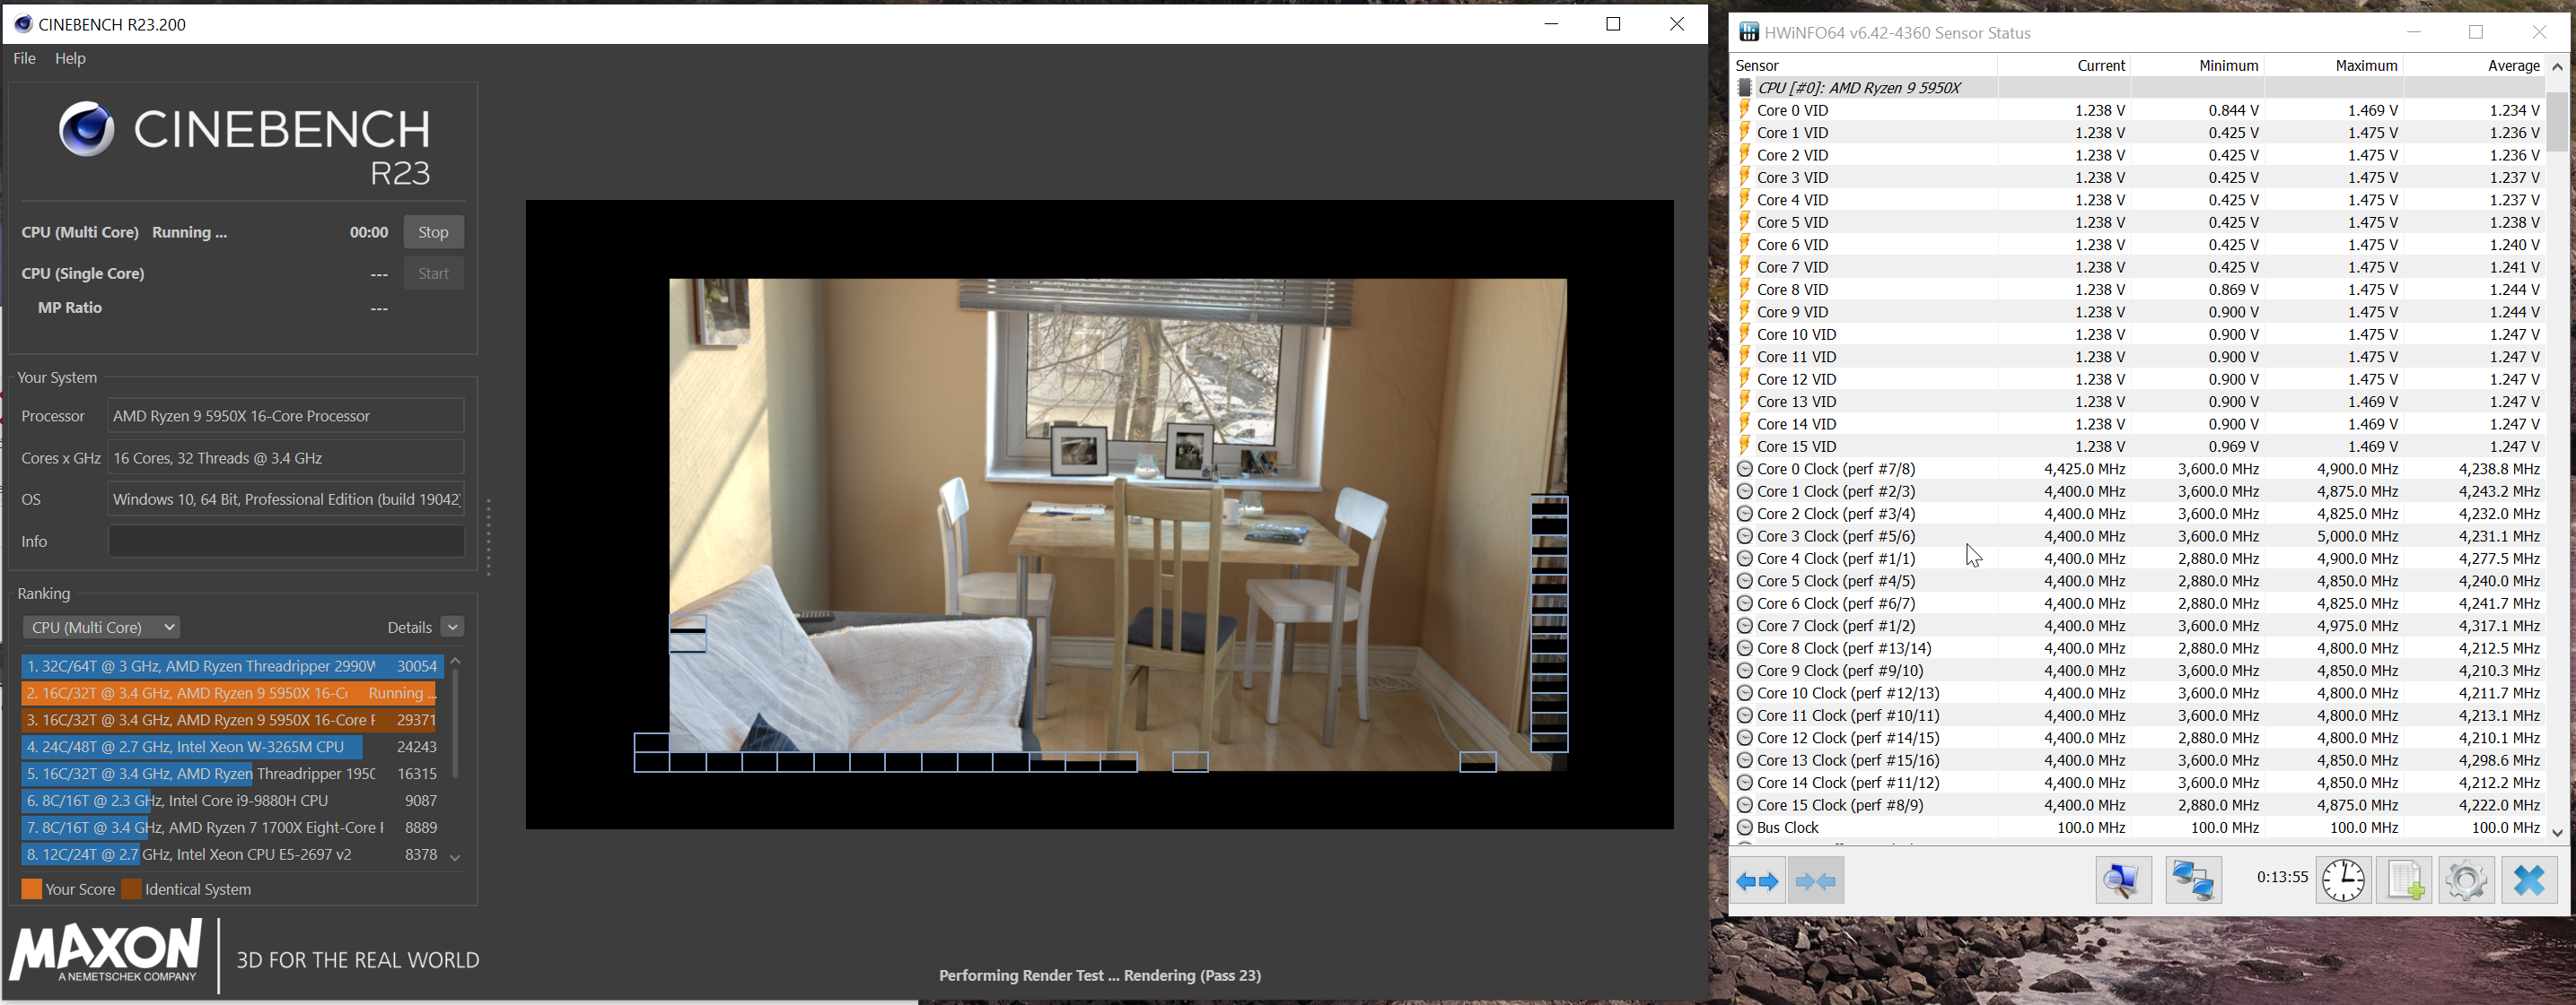Click HWiNFO shrink columns arrows icon
This screenshot has width=2576, height=1005.
[x=1816, y=881]
